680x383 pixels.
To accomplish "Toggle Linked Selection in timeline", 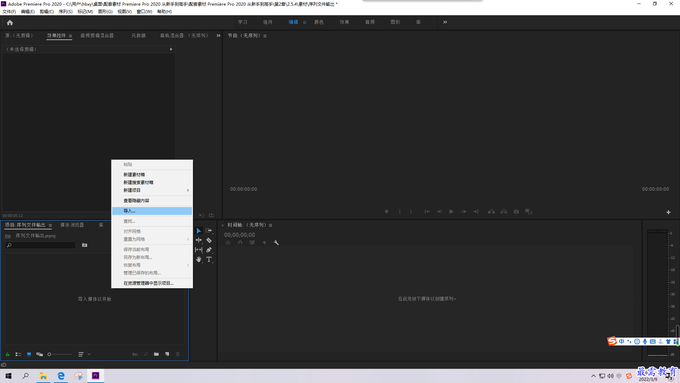I will [252, 243].
